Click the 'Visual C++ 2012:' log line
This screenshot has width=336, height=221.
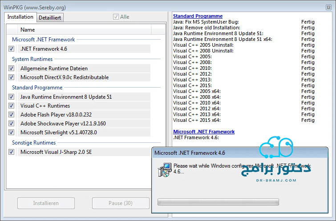192,74
